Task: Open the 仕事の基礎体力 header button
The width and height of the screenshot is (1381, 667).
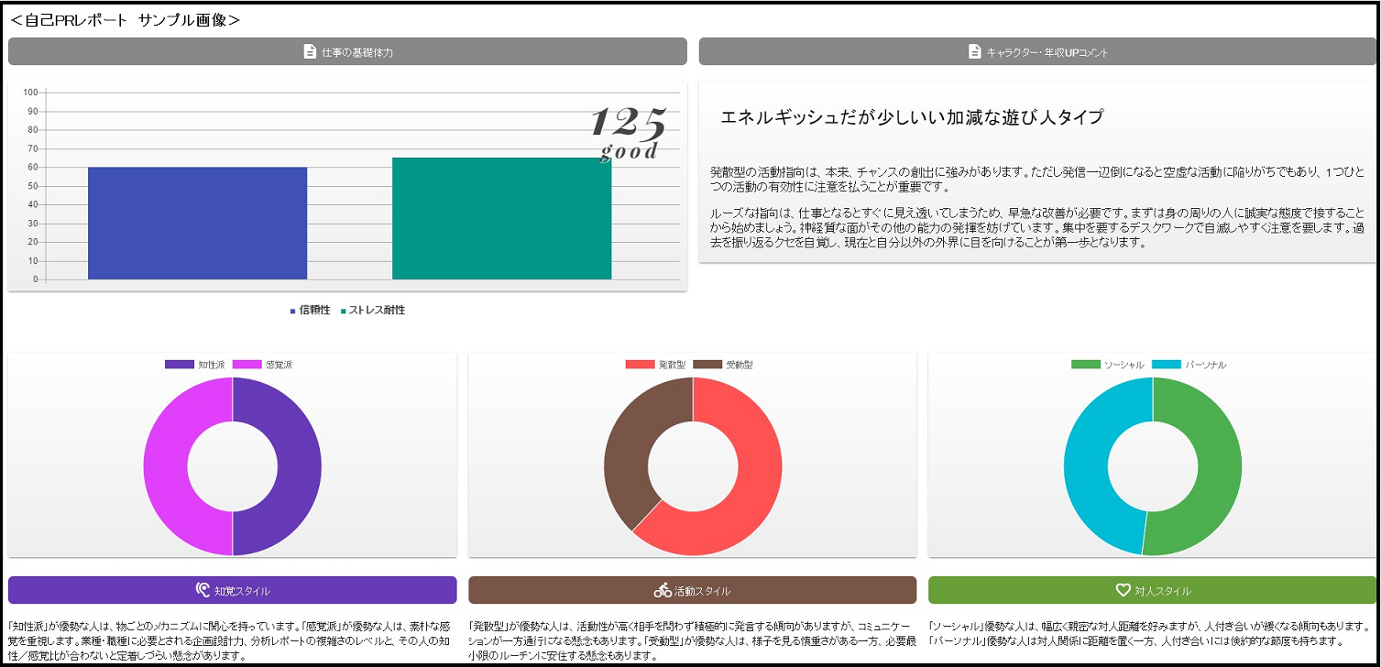Action: click(347, 52)
